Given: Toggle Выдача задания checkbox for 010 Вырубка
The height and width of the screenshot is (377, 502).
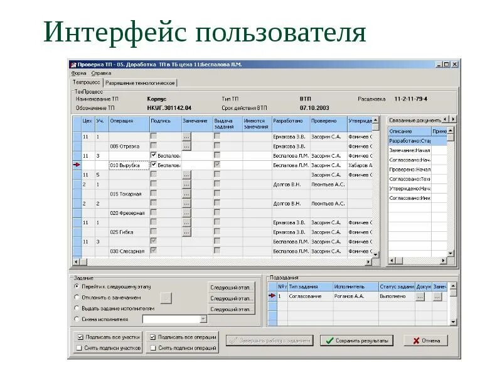Looking at the screenshot, I should point(217,165).
